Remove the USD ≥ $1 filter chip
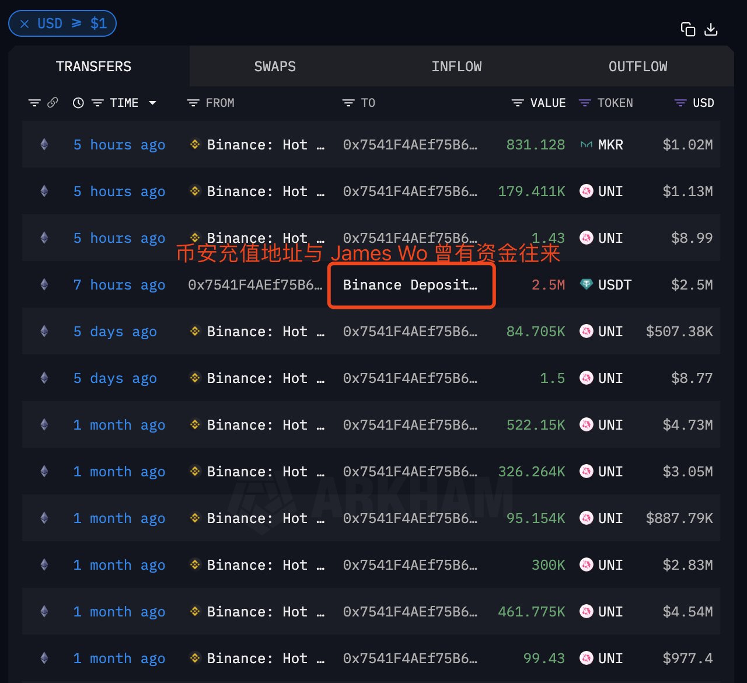 pyautogui.click(x=25, y=24)
